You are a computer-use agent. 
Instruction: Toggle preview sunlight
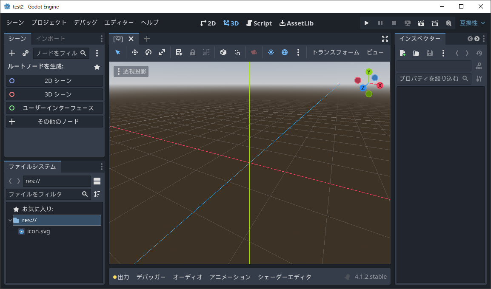pos(271,52)
